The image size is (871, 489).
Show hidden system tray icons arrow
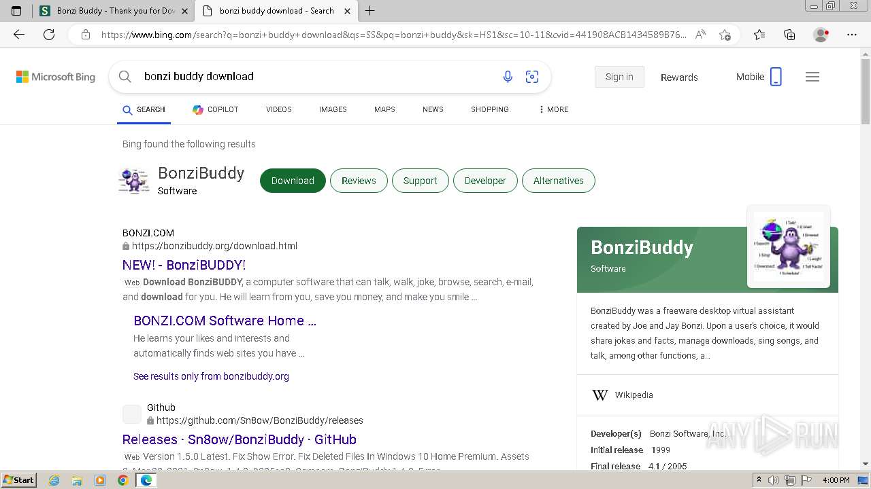tap(759, 480)
